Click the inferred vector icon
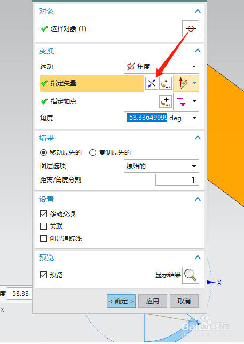244x344 pixels. pos(182,83)
